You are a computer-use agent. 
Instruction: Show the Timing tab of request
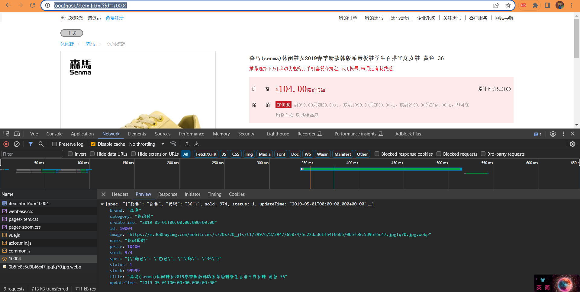[214, 194]
